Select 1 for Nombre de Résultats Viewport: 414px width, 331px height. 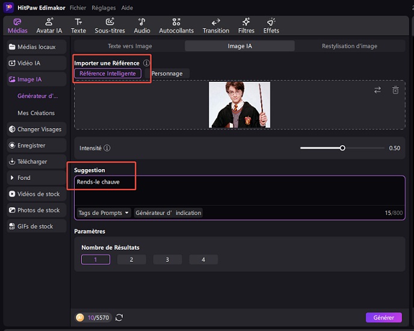(96, 259)
